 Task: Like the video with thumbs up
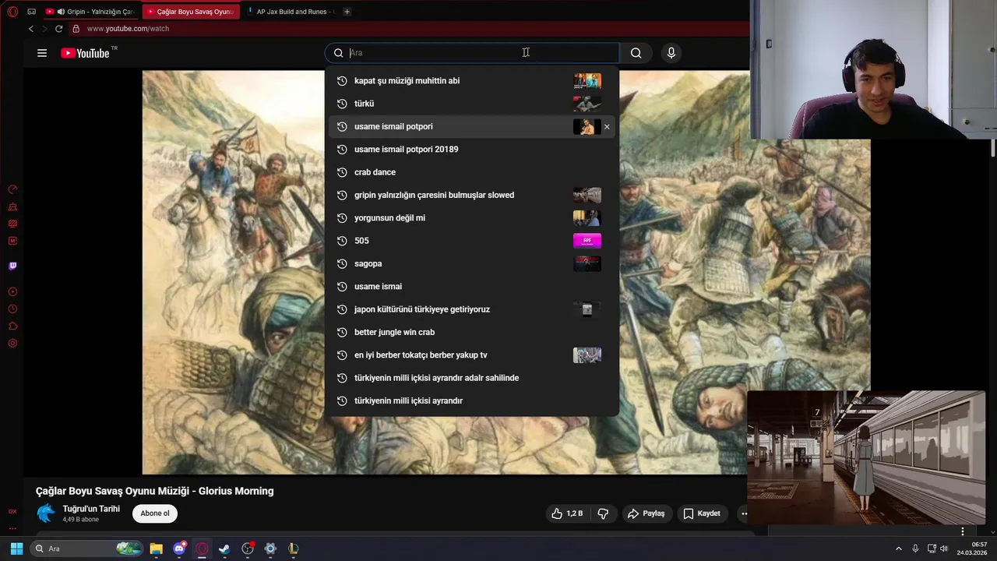coord(567,513)
